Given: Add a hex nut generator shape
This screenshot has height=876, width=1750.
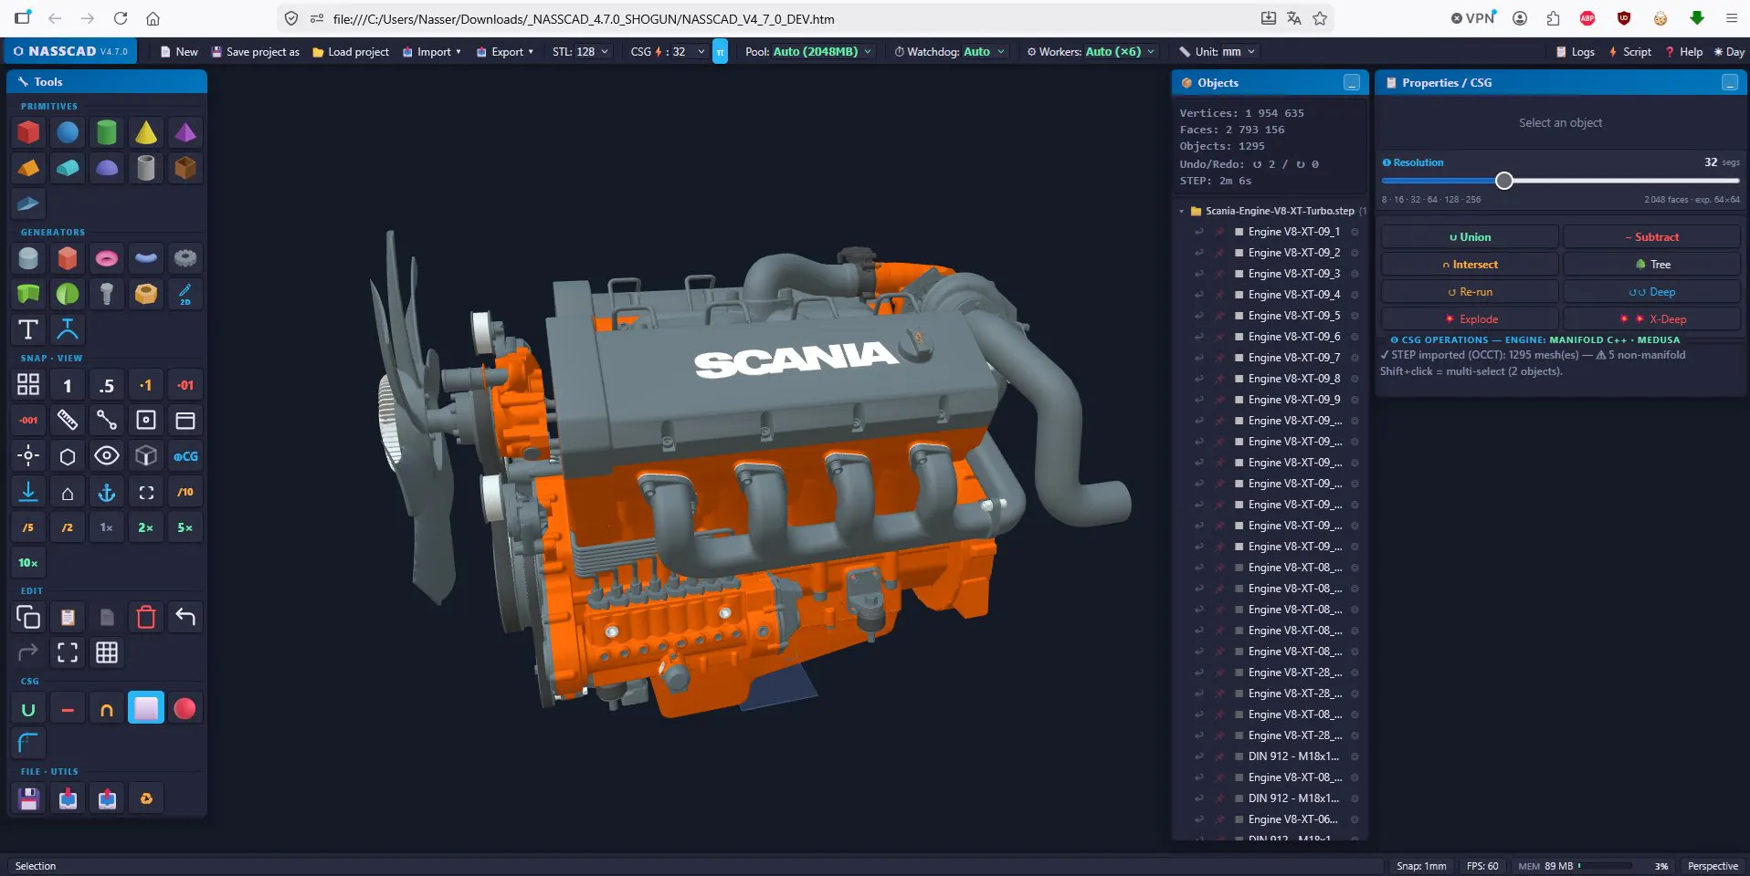Looking at the screenshot, I should [146, 294].
